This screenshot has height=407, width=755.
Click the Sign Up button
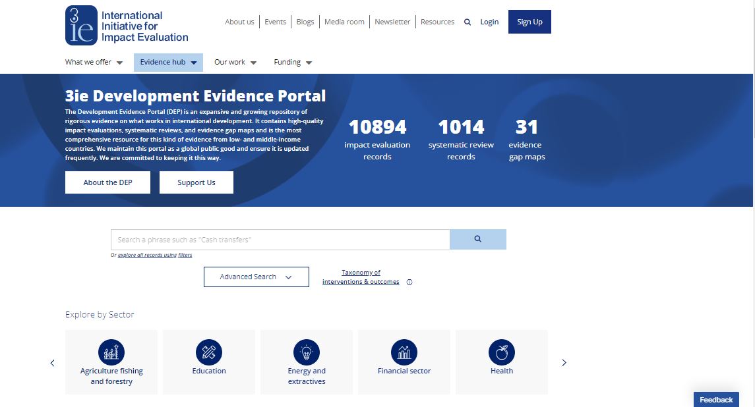[x=529, y=22]
